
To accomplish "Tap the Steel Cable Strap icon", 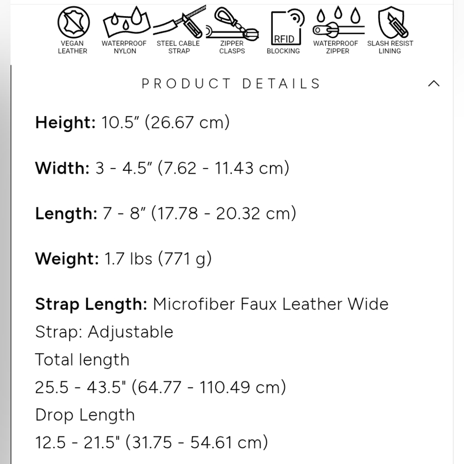I will click(180, 22).
